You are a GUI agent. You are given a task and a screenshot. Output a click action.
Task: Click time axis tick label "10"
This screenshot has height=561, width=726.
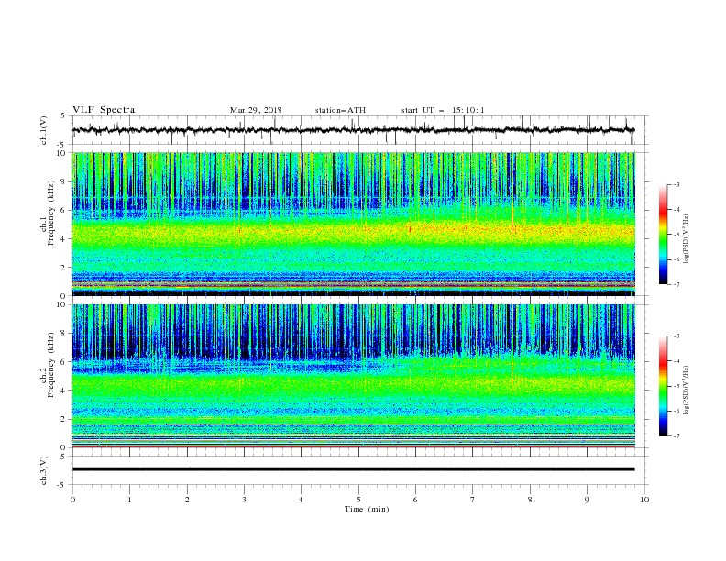tap(644, 500)
